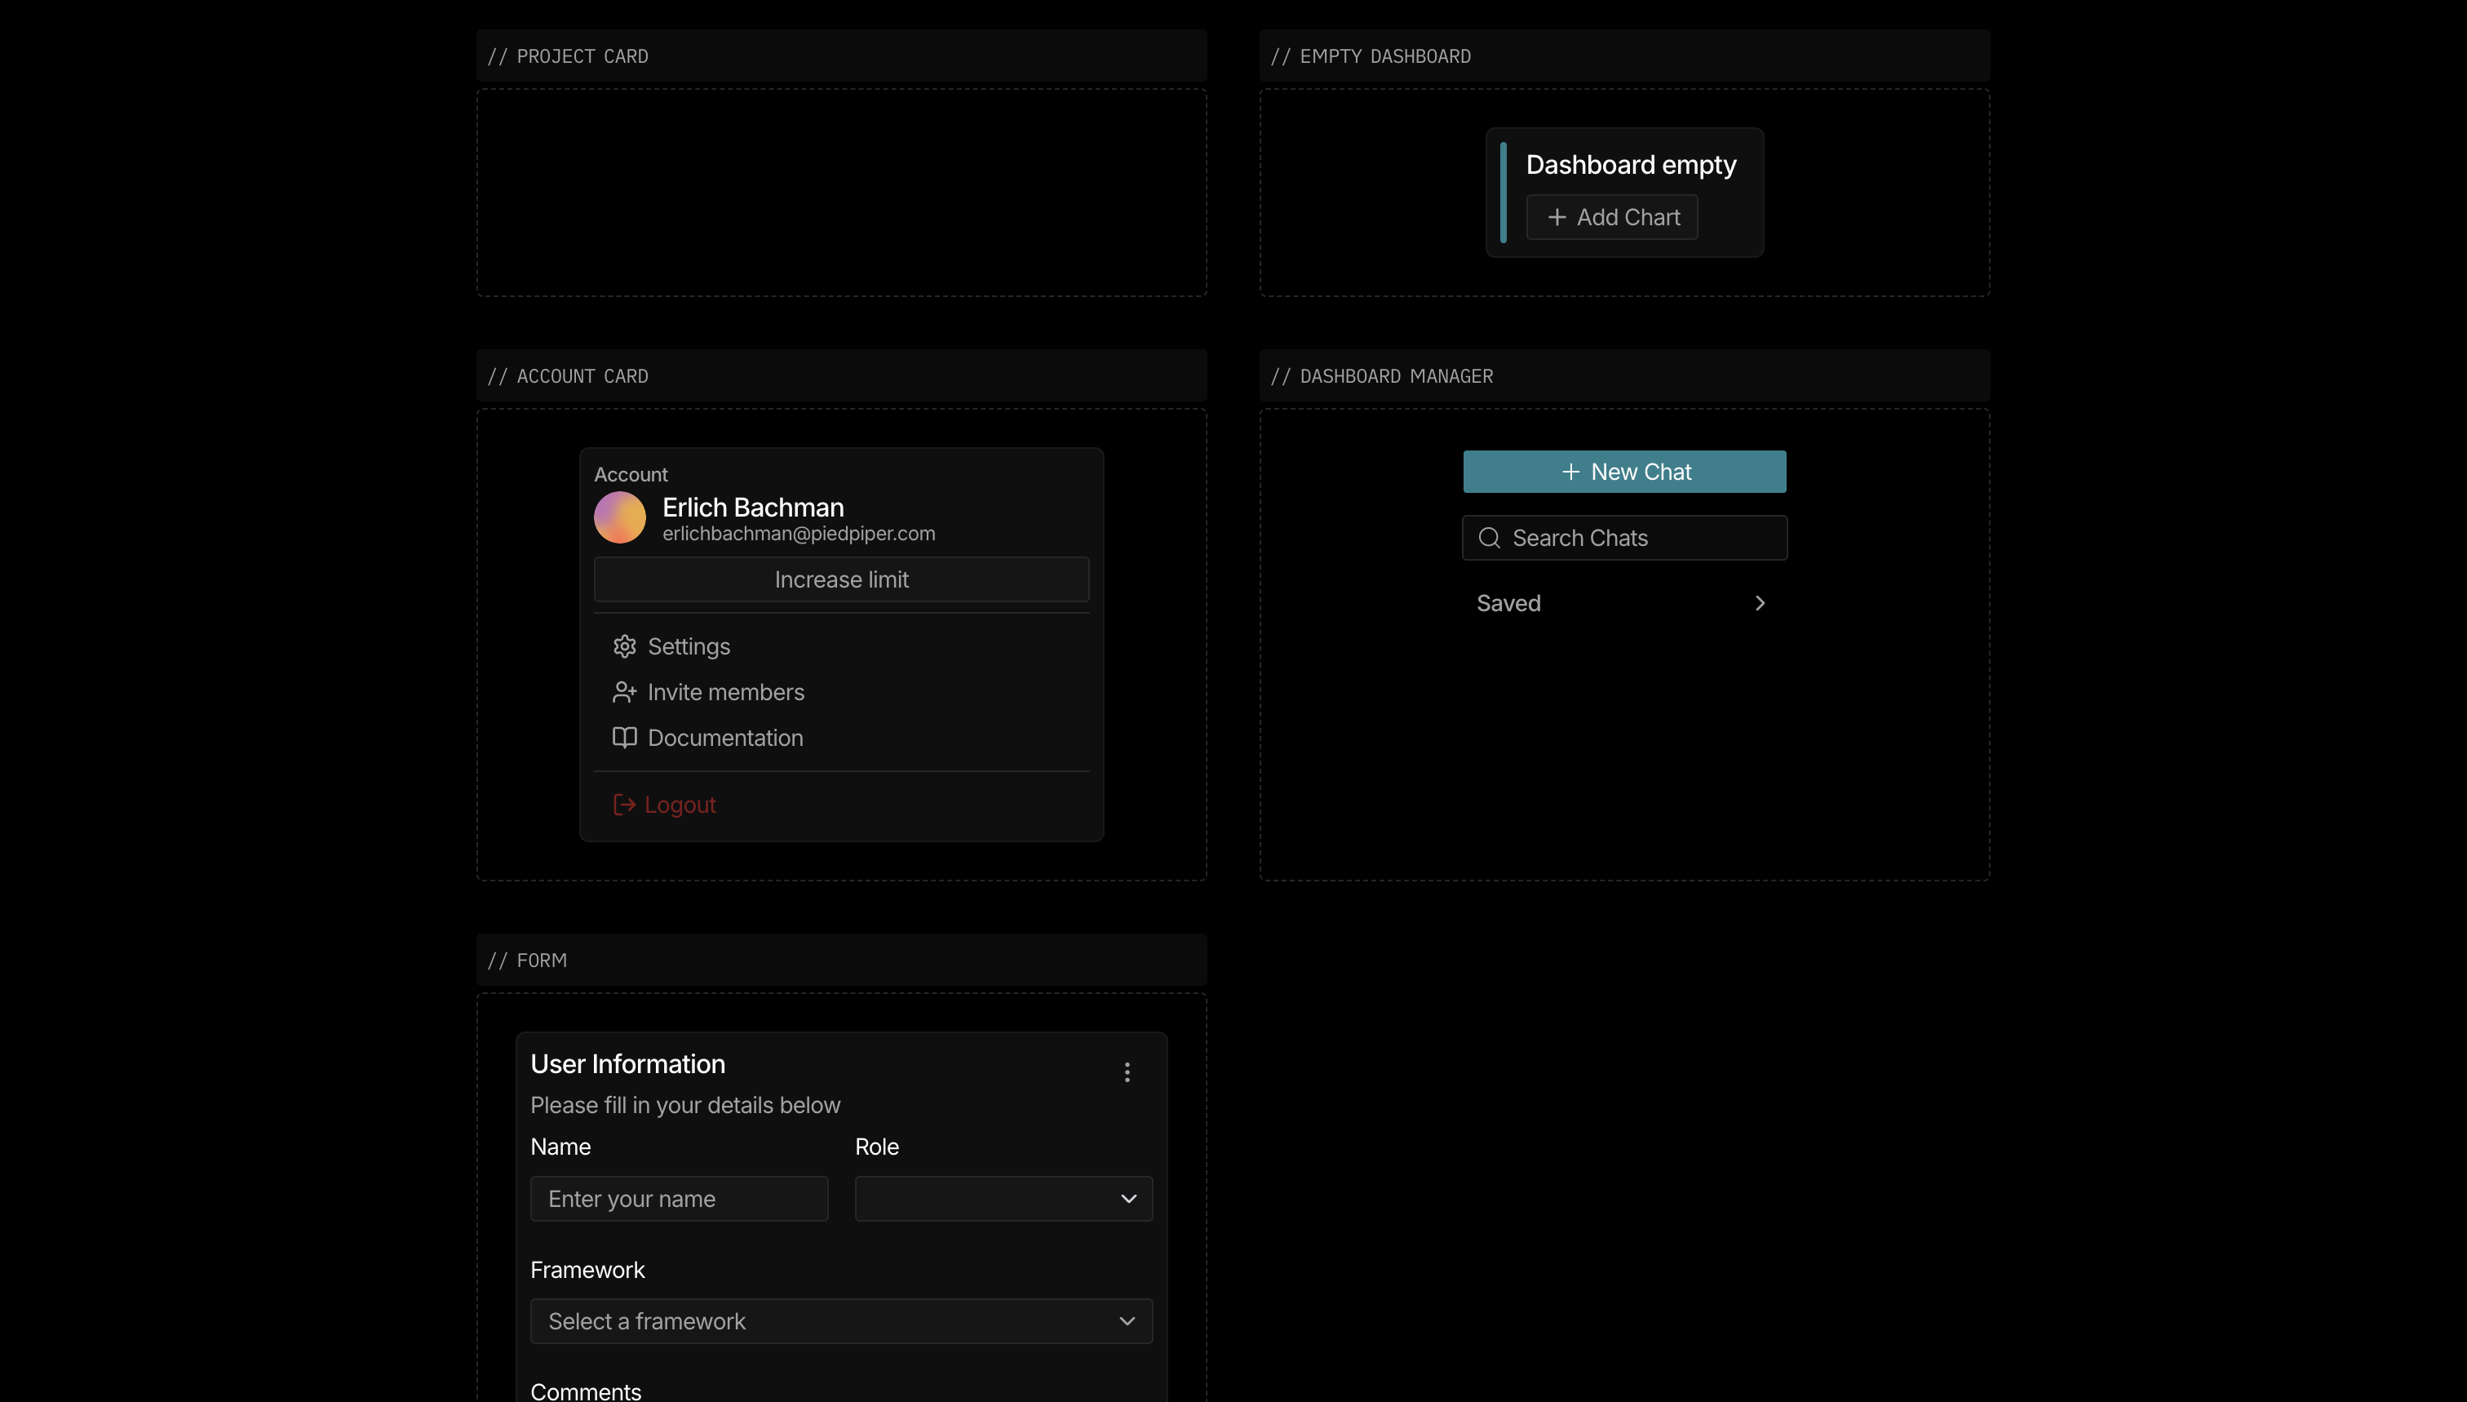Image resolution: width=2467 pixels, height=1402 pixels.
Task: Click the Increase limit button
Action: coord(841,579)
